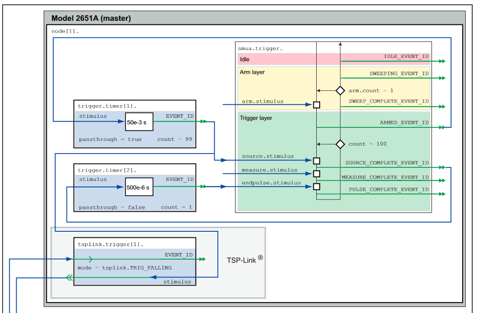The width and height of the screenshot is (477, 313).
Task: Click the endpulse.stimulus square input node
Action: 317,187
